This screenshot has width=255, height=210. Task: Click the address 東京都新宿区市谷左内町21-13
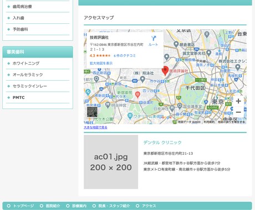[168, 153]
